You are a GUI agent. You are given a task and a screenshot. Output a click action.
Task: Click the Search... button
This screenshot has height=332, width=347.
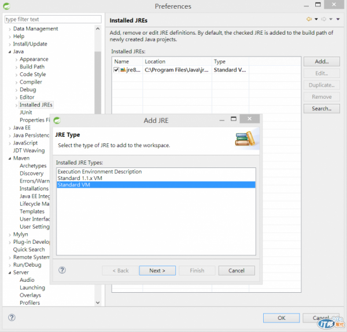tap(322, 109)
